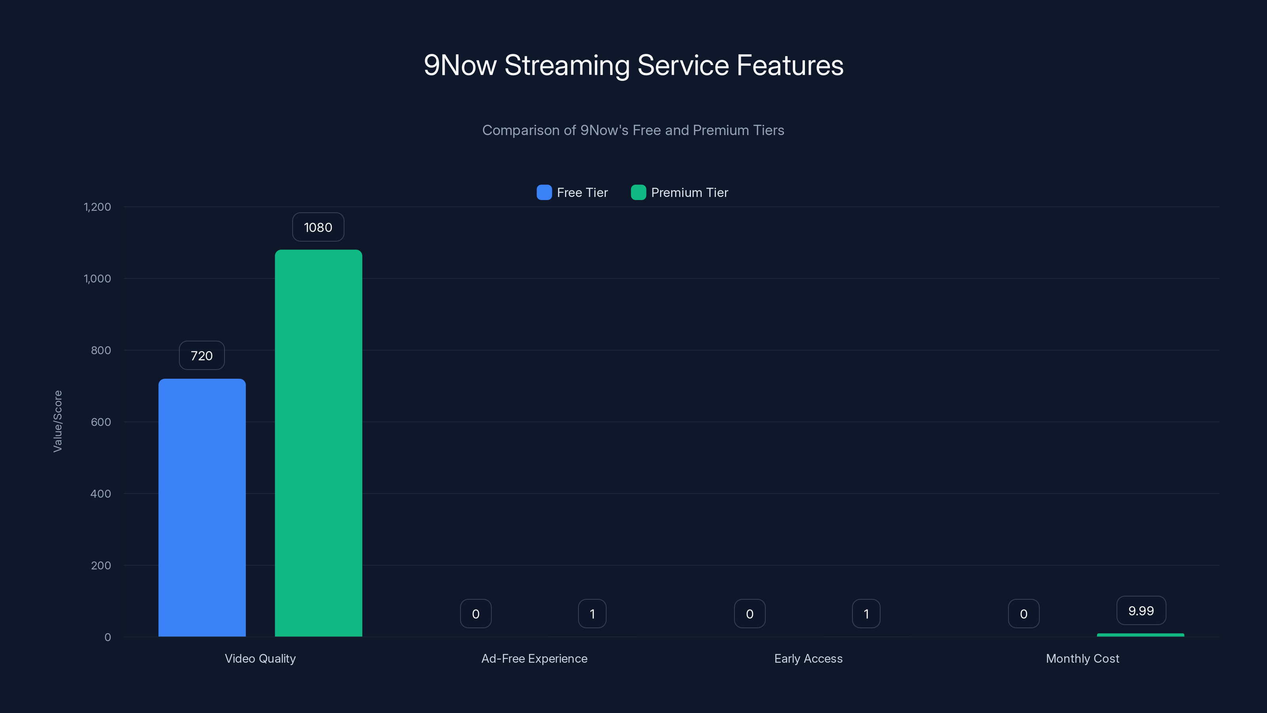Click the 1 badge under Ad-Free Experience
This screenshot has width=1267, height=713.
coord(592,614)
